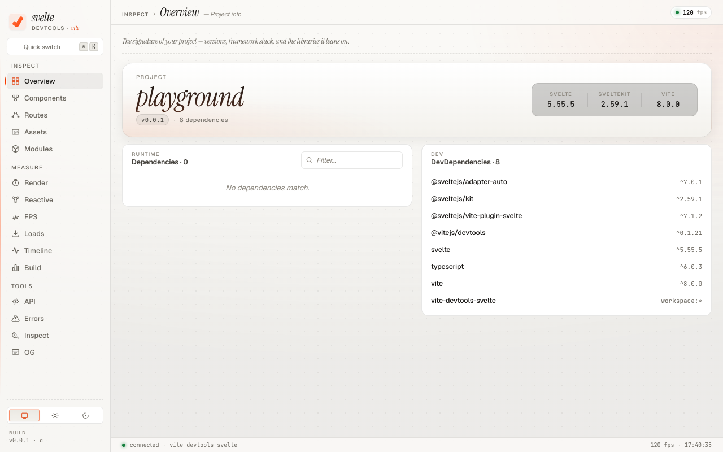Viewport: 723px width, 452px height.
Task: Open the OG tool in the sidebar
Action: click(55, 353)
